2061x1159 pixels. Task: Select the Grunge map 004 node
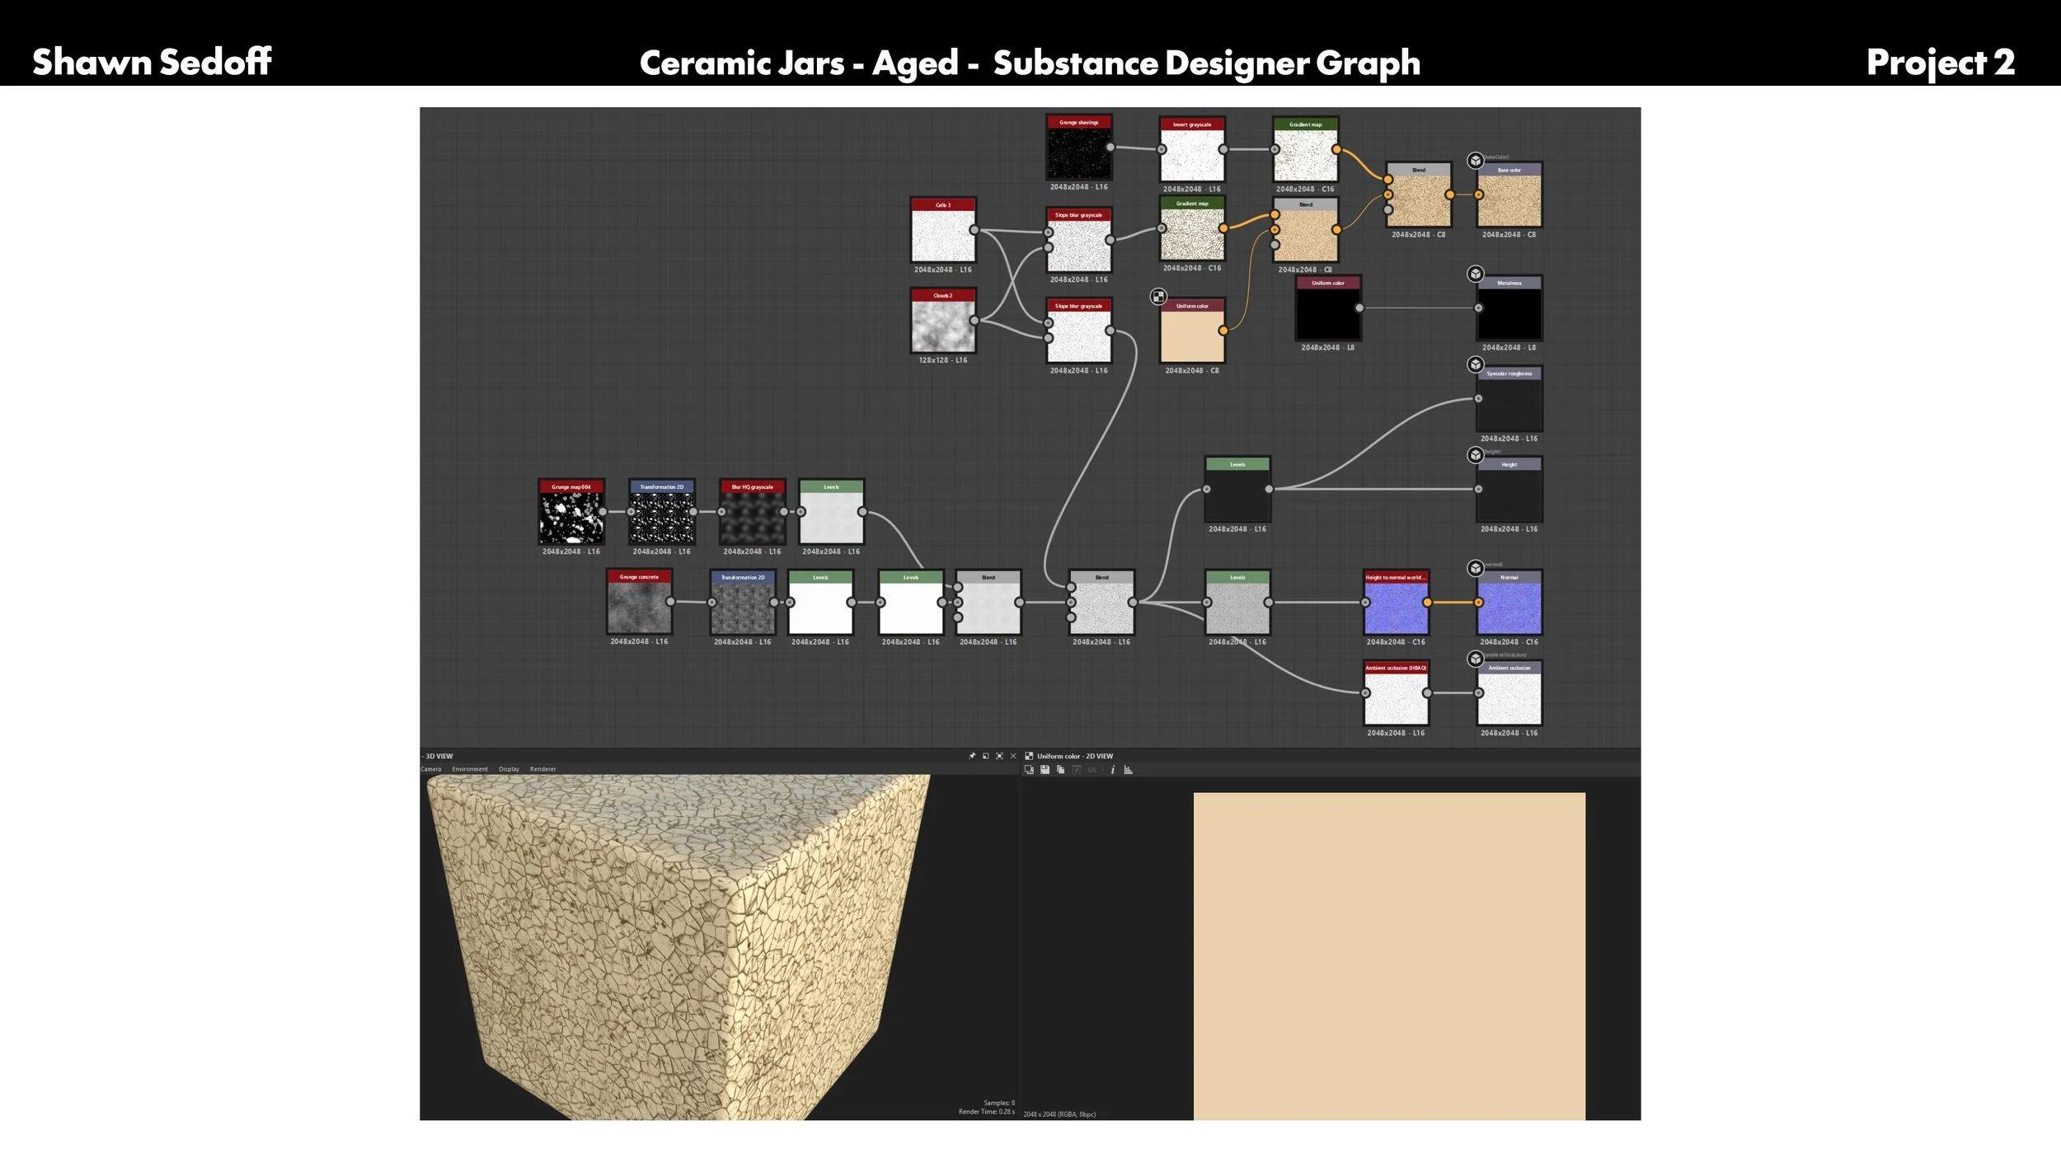click(571, 511)
